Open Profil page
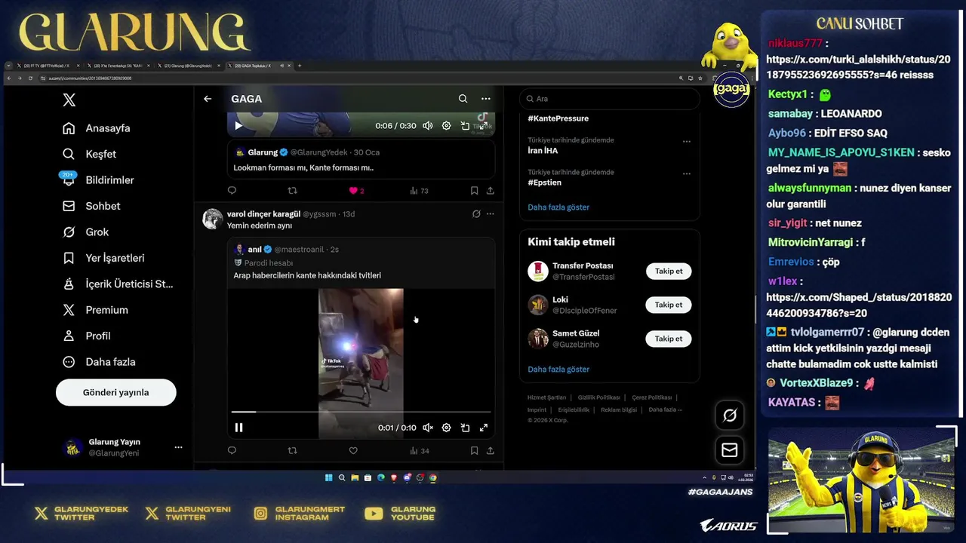Screen dimensions: 966x543 (x=86, y=336)
